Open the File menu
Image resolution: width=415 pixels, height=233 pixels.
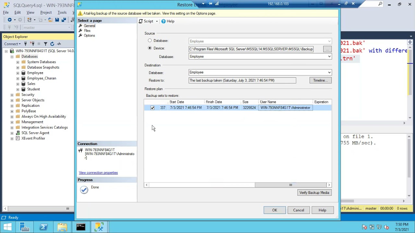pos(6,12)
